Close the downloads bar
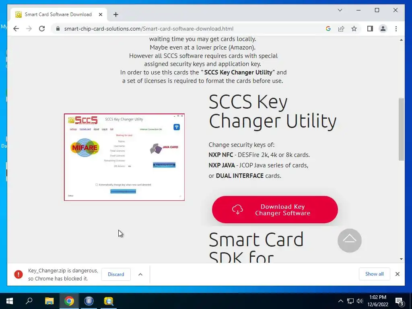This screenshot has height=309, width=412. coord(397,274)
